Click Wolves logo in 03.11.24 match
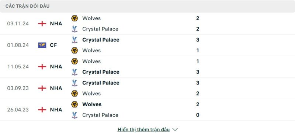The height and width of the screenshot is (133, 295). pyautogui.click(x=75, y=18)
